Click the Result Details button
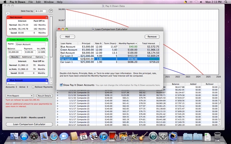Screen dimensions: 231x144 (44, 96)
